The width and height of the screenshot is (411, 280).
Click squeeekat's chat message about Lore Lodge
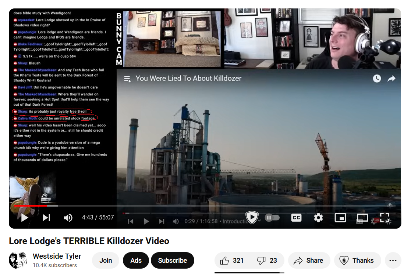pyautogui.click(x=60, y=22)
